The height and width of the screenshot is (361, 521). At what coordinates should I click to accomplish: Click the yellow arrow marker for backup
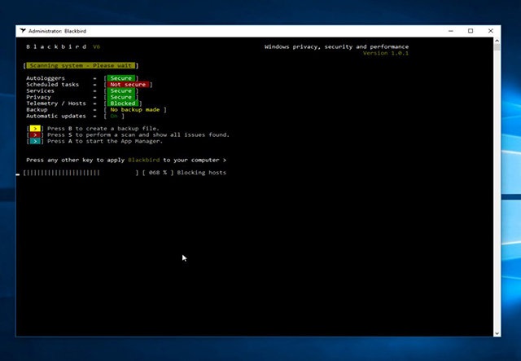coord(35,129)
